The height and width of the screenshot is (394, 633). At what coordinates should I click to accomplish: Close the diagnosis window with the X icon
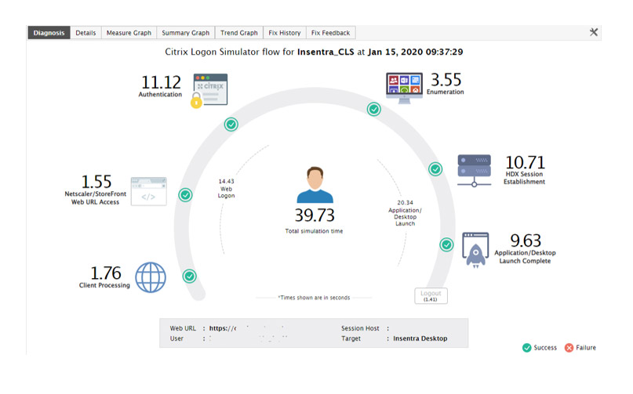(594, 32)
